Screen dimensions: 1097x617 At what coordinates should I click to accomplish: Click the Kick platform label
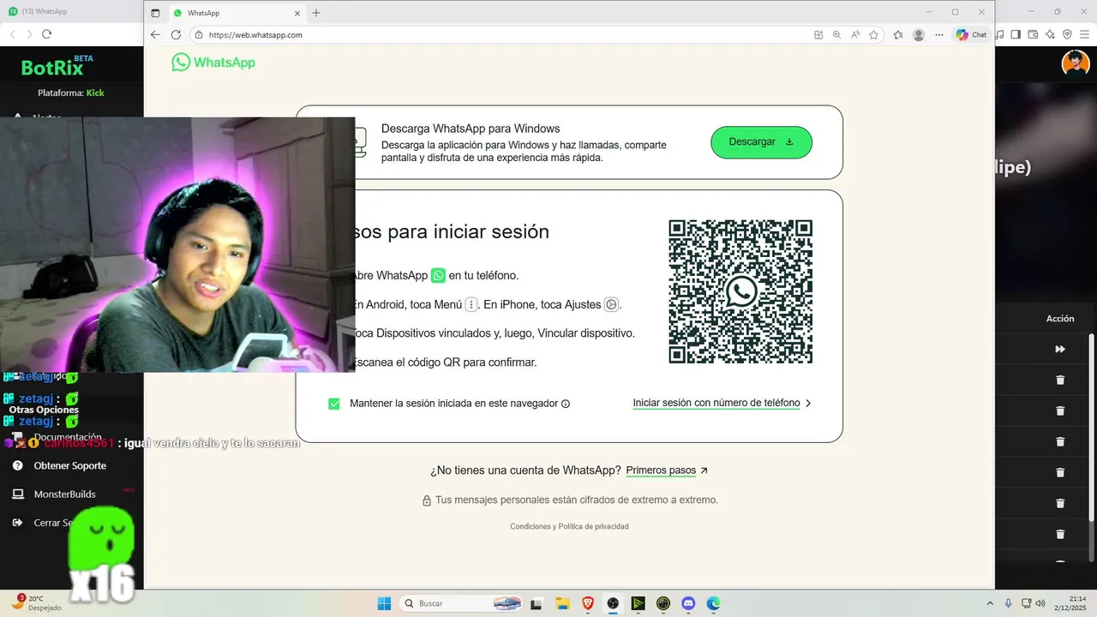95,93
